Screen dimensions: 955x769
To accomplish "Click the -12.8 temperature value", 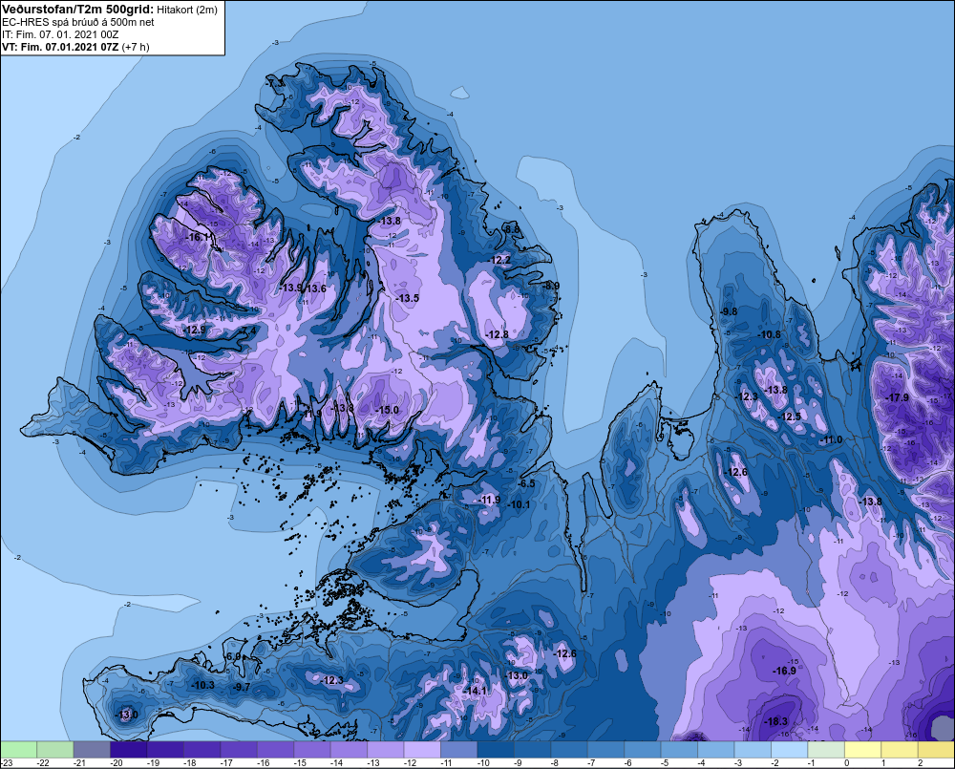I will [x=497, y=334].
